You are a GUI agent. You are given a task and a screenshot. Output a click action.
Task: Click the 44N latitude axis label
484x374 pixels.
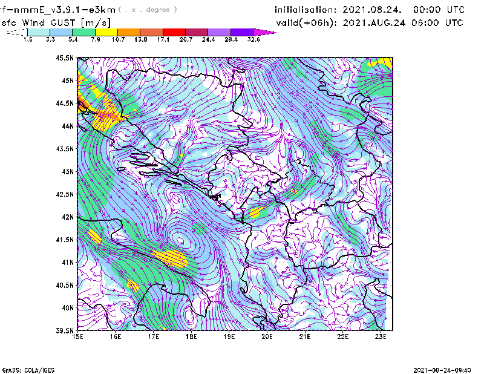click(x=68, y=126)
